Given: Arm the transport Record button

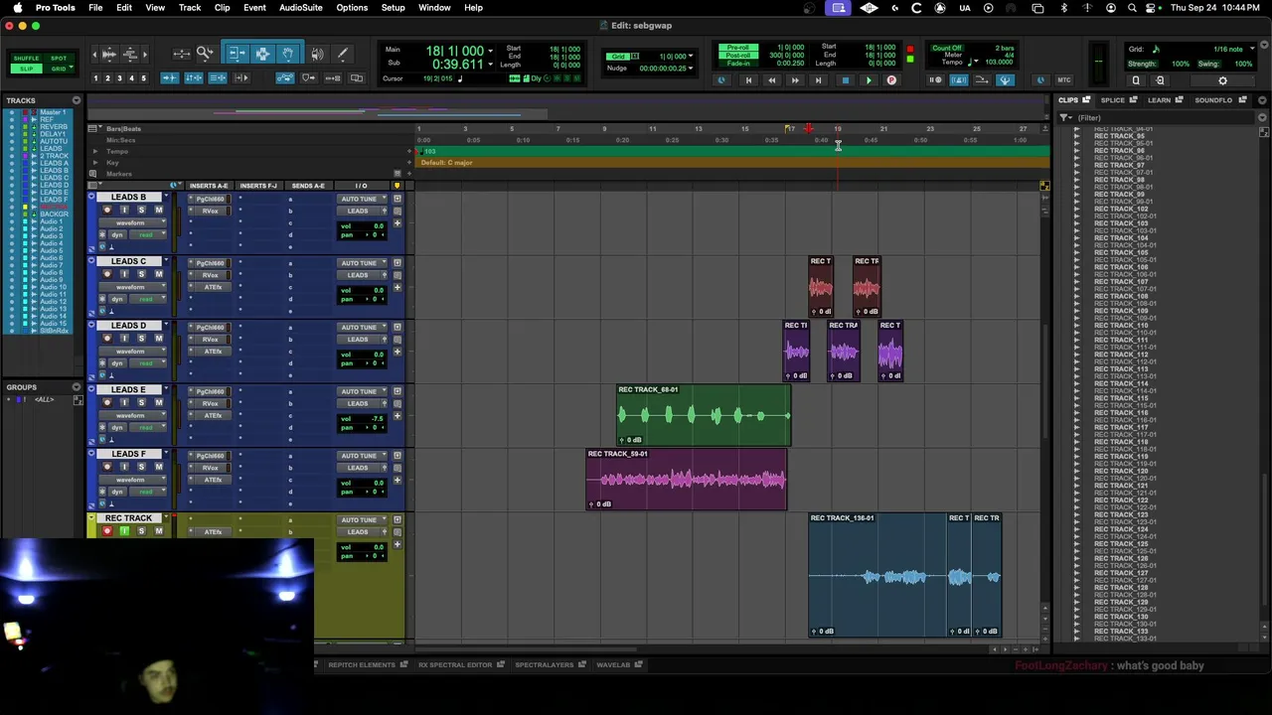Looking at the screenshot, I should 891,80.
